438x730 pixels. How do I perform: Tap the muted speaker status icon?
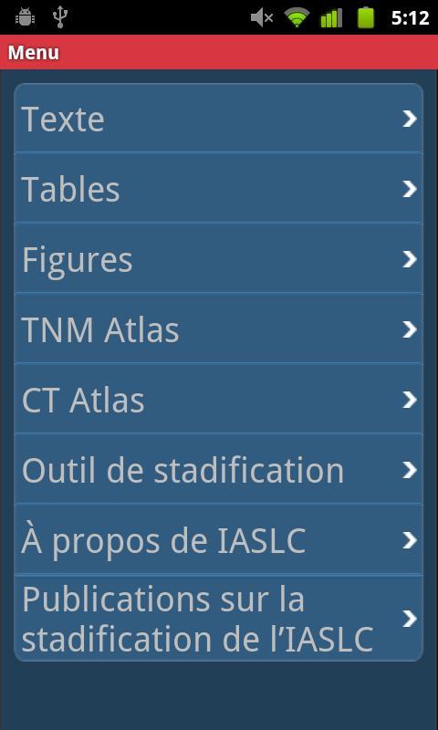coord(262,17)
